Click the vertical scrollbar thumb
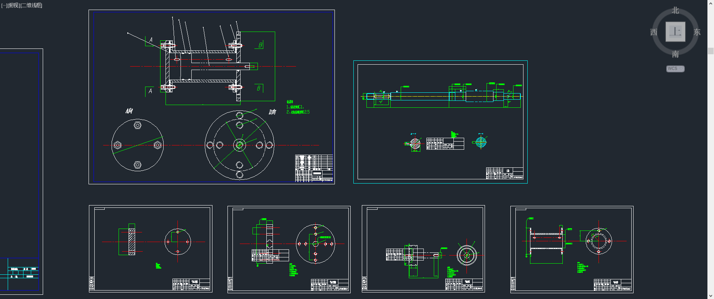Screen dimensions: 714x299 tap(711, 52)
